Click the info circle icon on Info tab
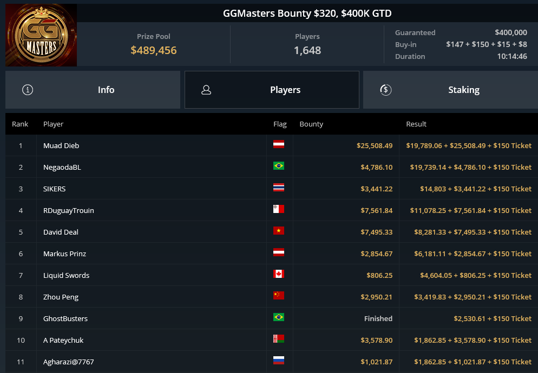This screenshot has width=538, height=373. (28, 90)
